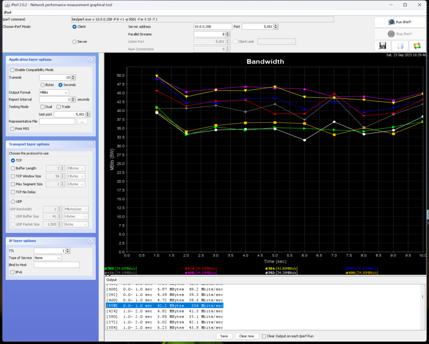Enable the Max Segment Size checkbox
The height and width of the screenshot is (344, 429).
[13, 184]
